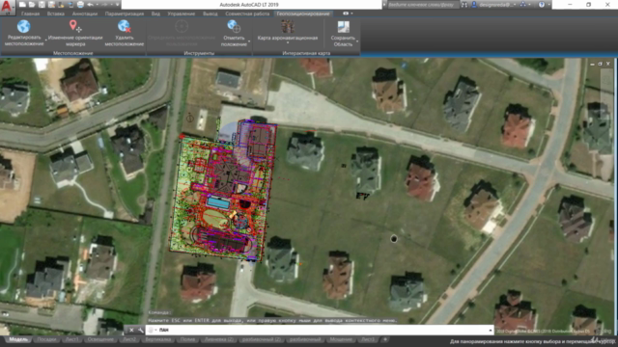Switch to разбивочный layout tab
The image size is (618, 347).
[x=305, y=339]
